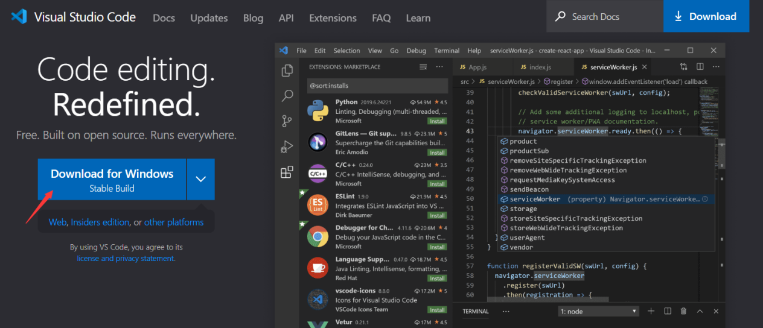Screen dimensions: 763x328
Task: Select the TERMINAL panel tab
Action: tap(476, 311)
